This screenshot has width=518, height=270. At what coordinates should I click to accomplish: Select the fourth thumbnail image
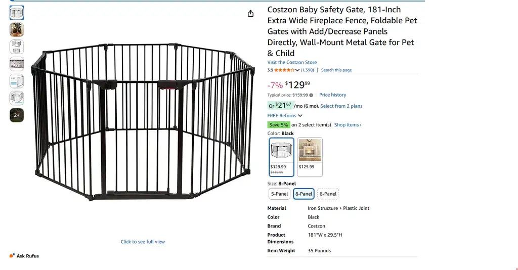pyautogui.click(x=17, y=64)
